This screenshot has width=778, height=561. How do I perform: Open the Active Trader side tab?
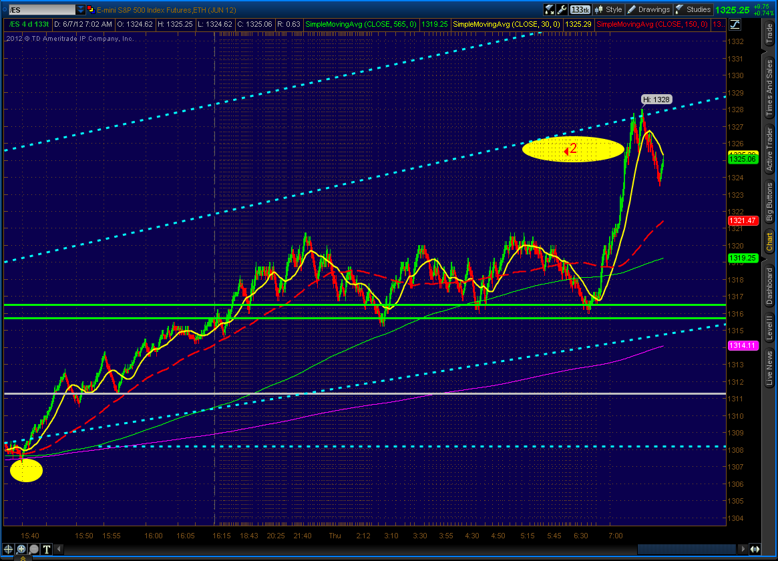tap(769, 150)
